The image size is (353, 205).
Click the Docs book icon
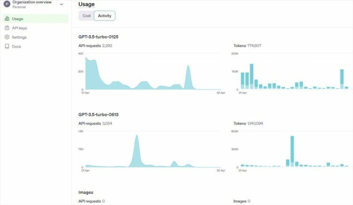coord(7,46)
